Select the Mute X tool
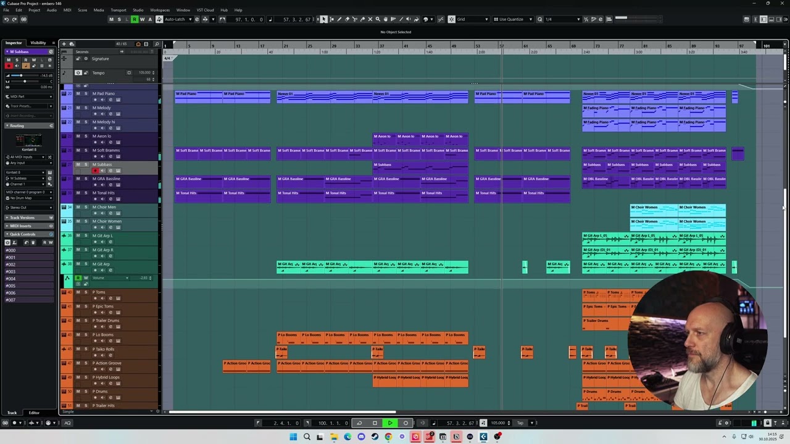790x444 pixels. pyautogui.click(x=370, y=19)
